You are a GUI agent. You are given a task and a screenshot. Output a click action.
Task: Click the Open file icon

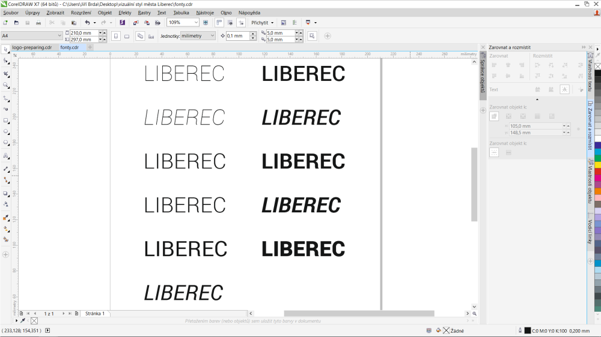pyautogui.click(x=16, y=23)
